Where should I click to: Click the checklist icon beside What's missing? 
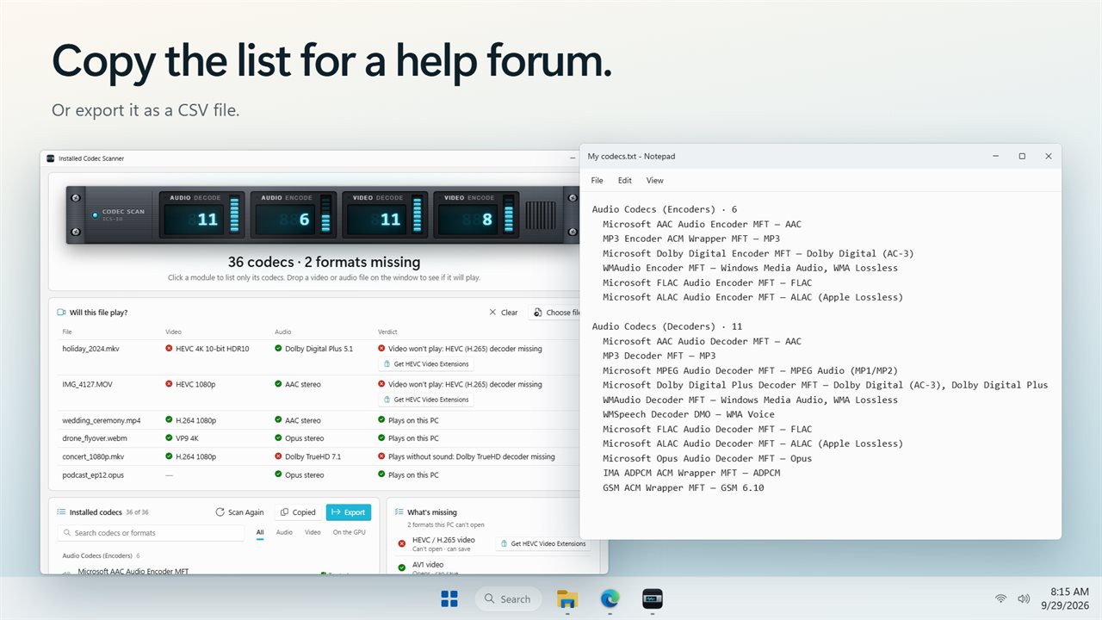(399, 512)
